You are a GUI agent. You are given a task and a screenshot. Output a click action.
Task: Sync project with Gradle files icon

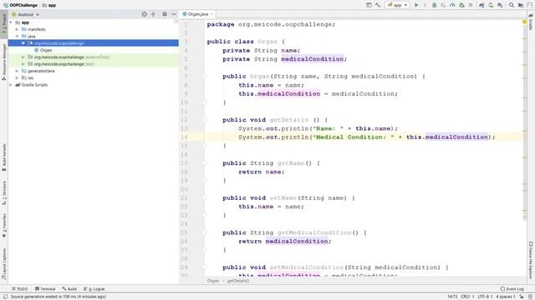(x=481, y=5)
